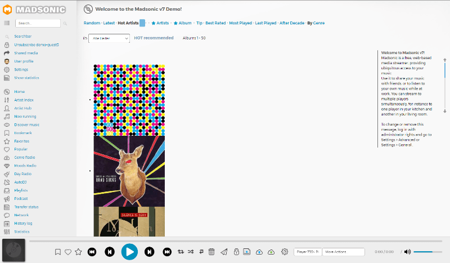Switch to Best Rated view

(215, 23)
